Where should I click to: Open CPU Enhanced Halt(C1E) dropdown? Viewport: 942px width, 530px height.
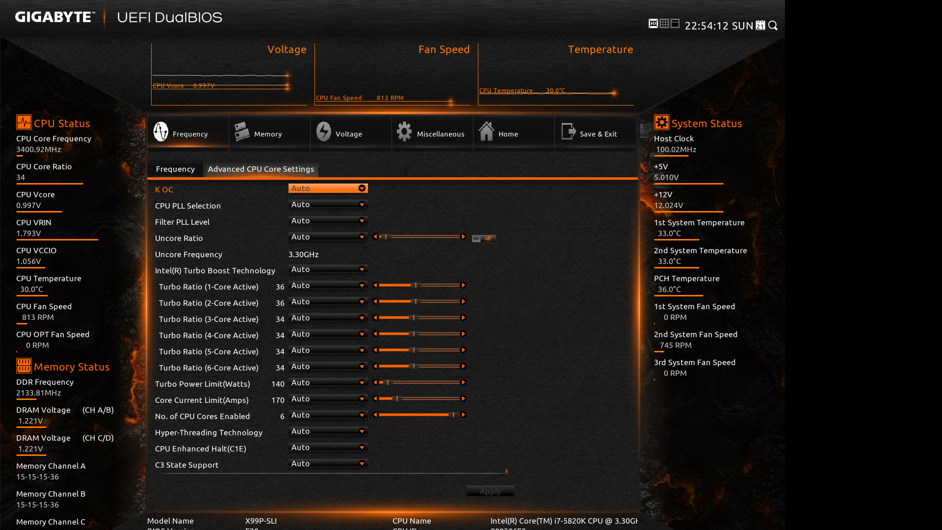pyautogui.click(x=328, y=448)
